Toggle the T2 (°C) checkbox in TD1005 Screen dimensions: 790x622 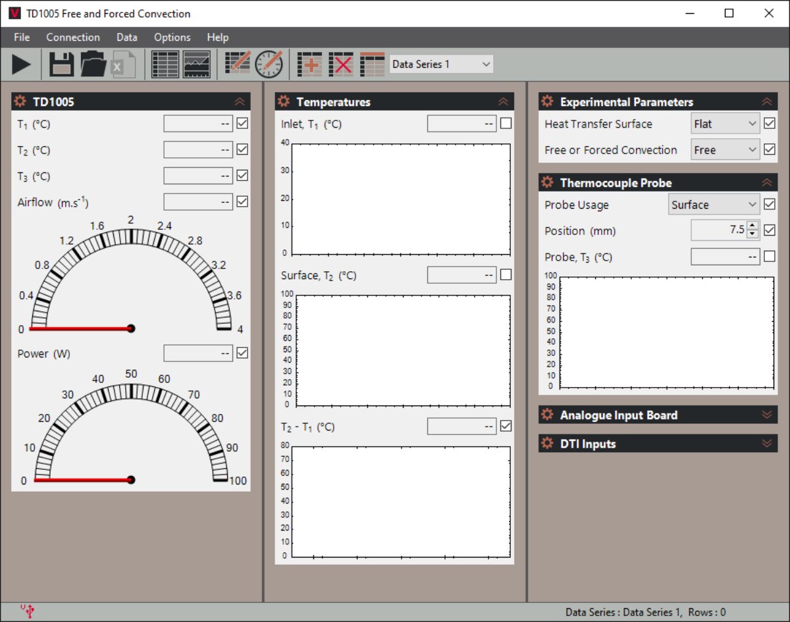tap(242, 149)
